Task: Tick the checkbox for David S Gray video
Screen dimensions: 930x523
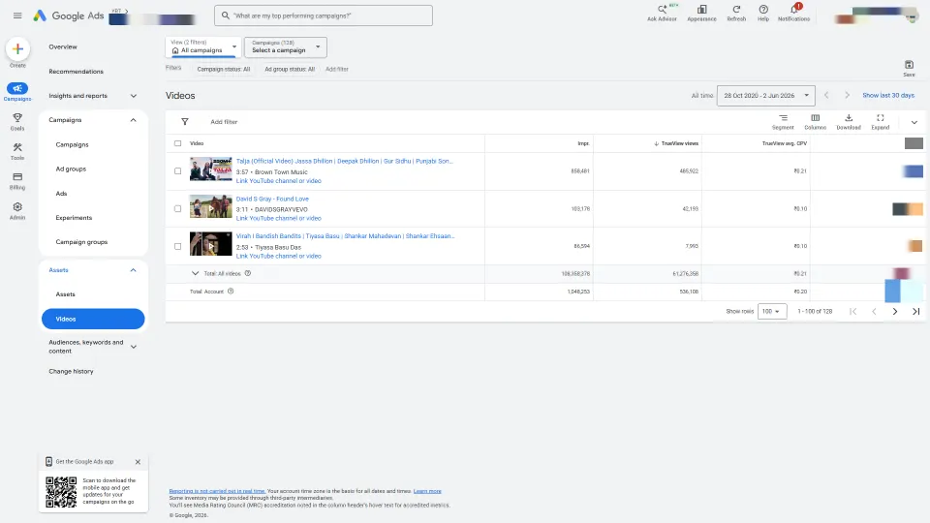Action: pyautogui.click(x=178, y=209)
